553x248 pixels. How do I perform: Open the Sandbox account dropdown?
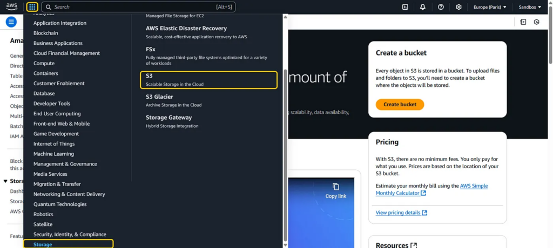tap(530, 7)
